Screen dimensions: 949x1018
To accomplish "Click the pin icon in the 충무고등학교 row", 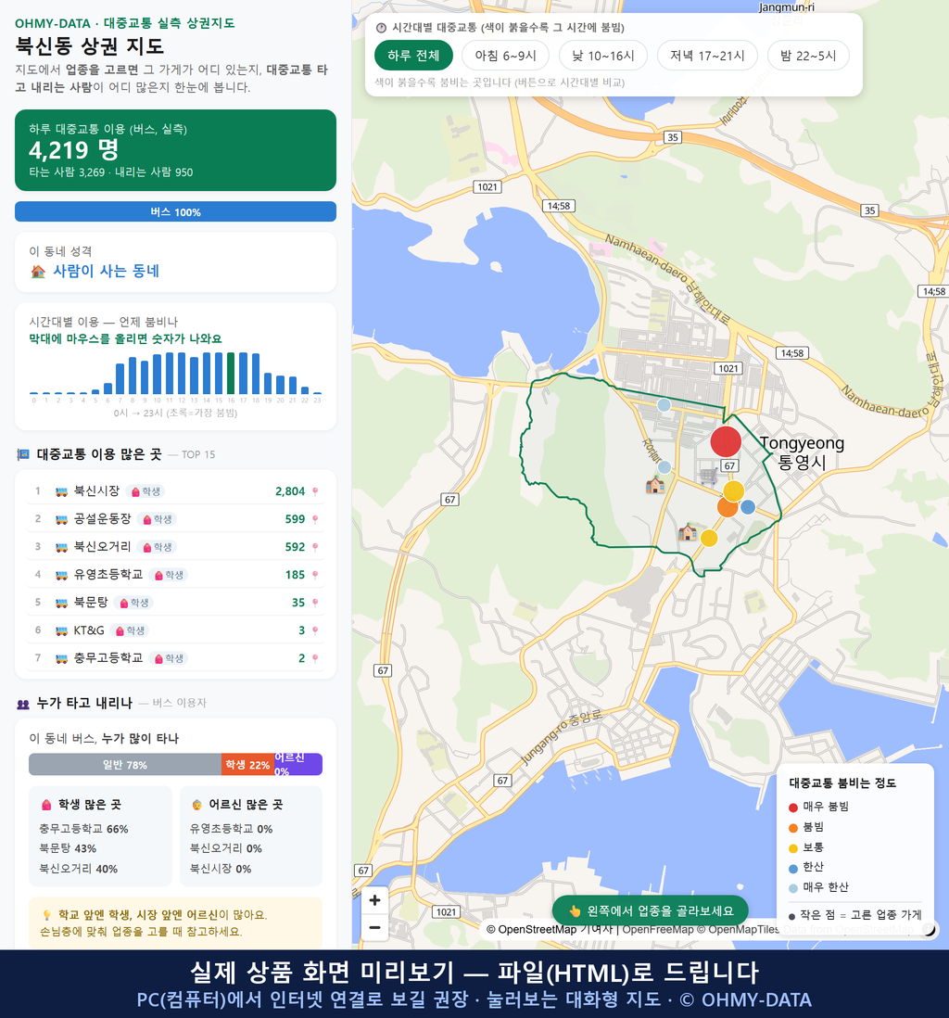I will point(315,658).
